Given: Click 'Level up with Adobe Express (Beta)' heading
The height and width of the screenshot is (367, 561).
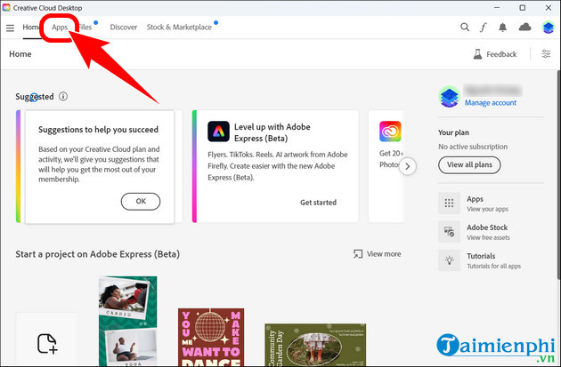Looking at the screenshot, I should pyautogui.click(x=272, y=132).
